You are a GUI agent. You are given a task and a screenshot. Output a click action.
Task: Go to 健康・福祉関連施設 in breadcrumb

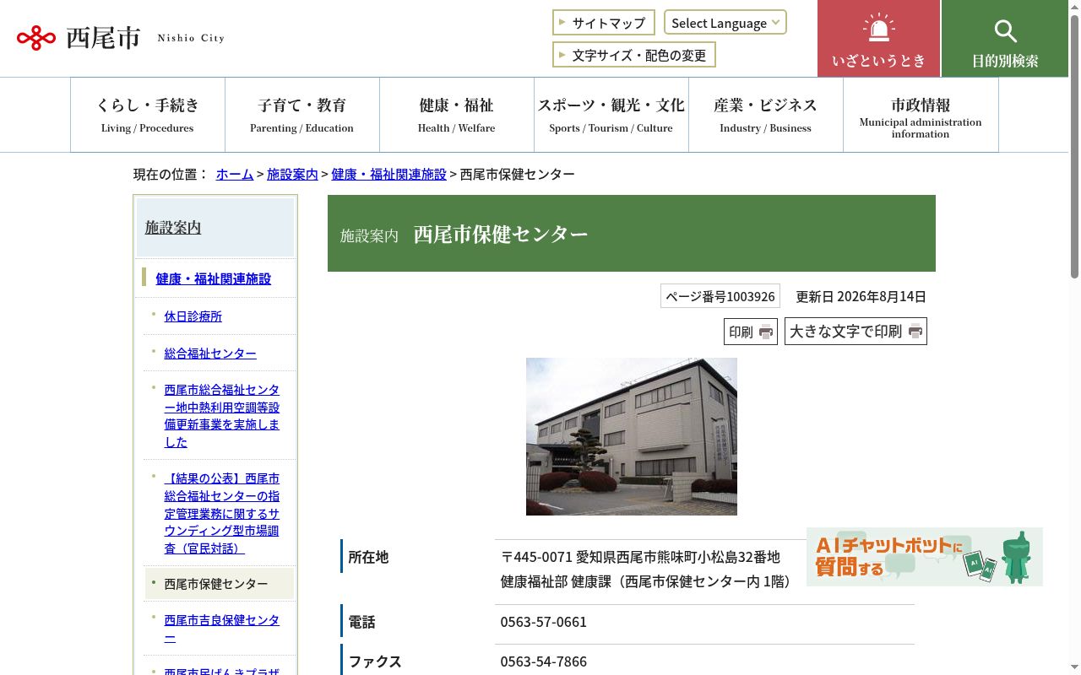tap(388, 174)
